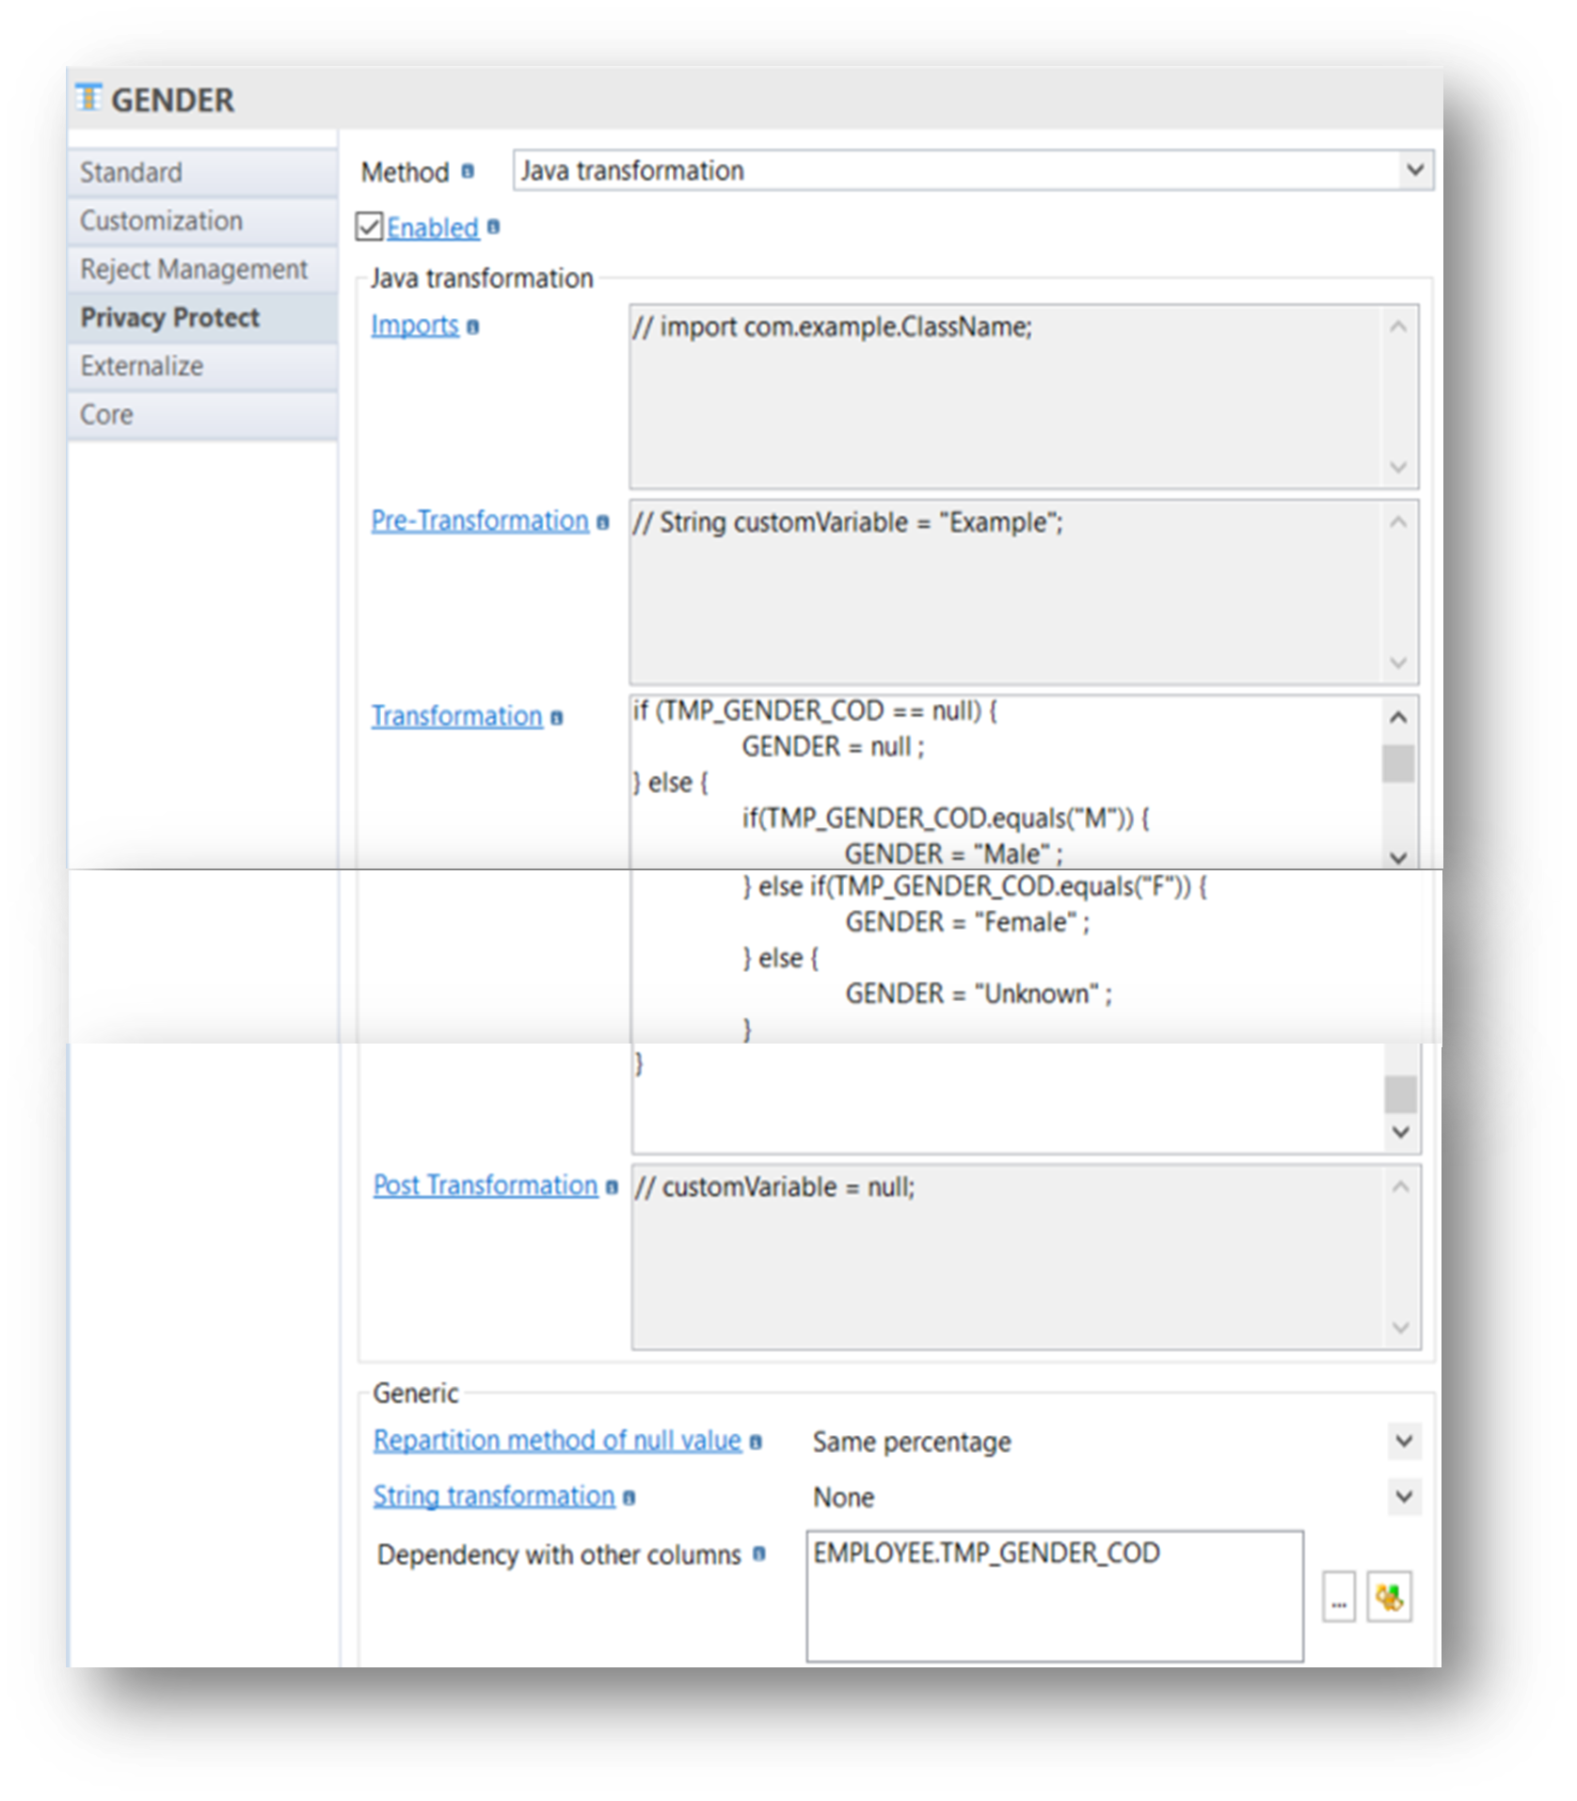Switch to the Reject Management section
The width and height of the screenshot is (1577, 1801).
(193, 269)
